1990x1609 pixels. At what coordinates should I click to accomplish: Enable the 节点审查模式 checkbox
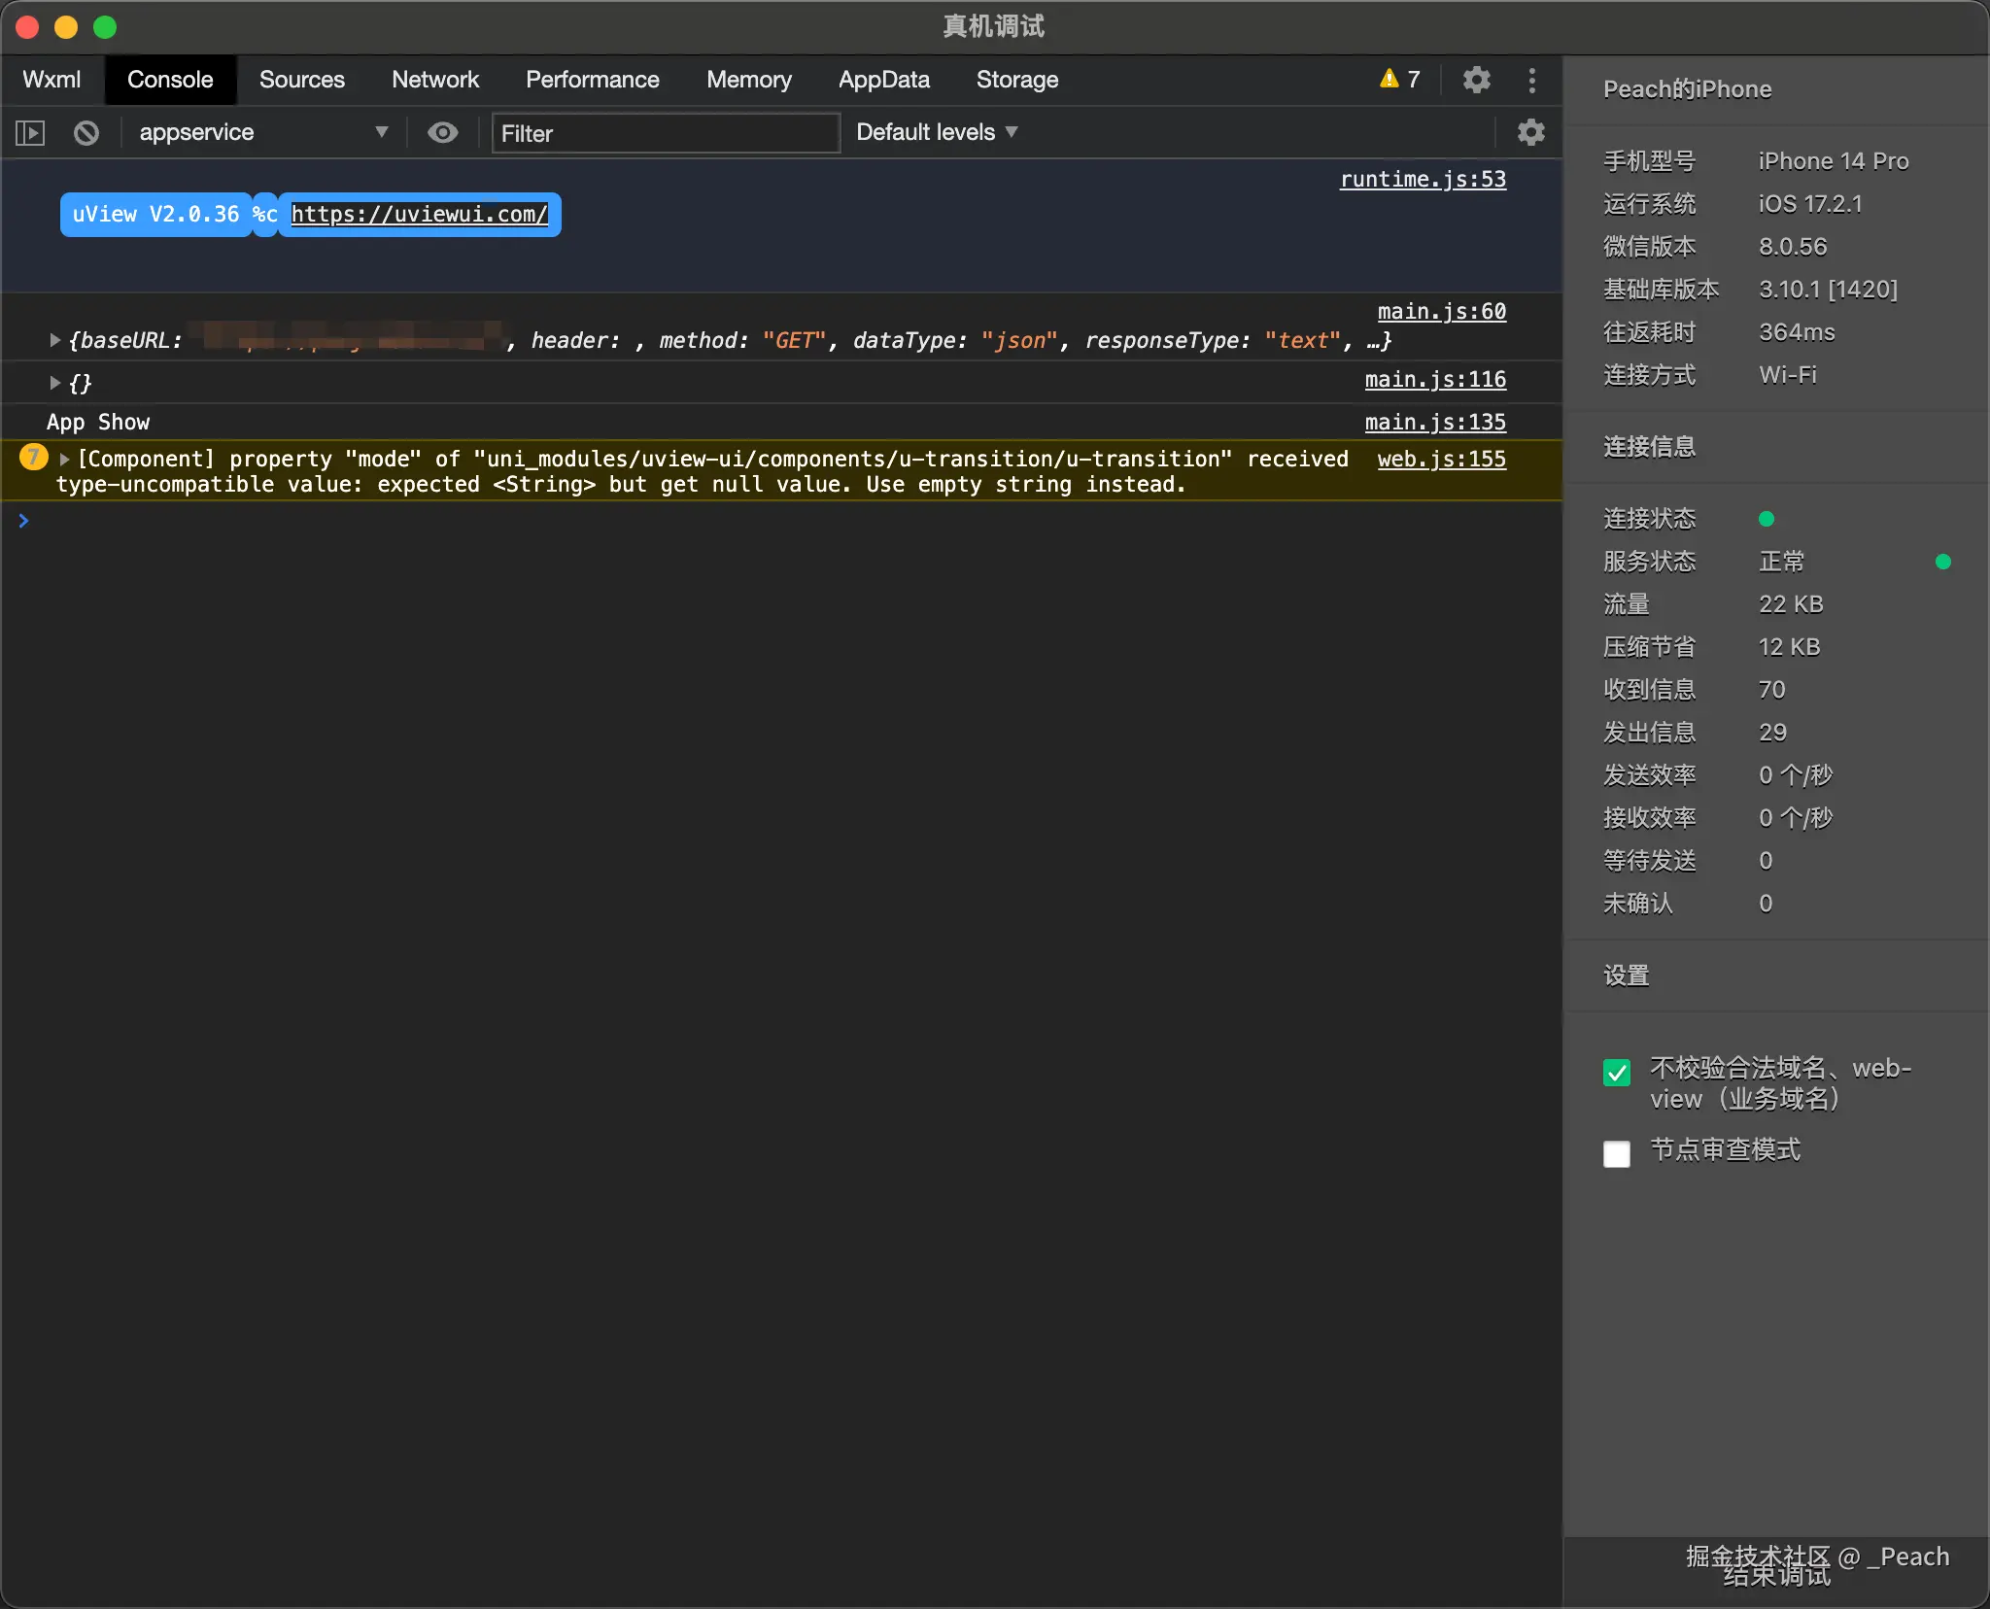pos(1617,1153)
